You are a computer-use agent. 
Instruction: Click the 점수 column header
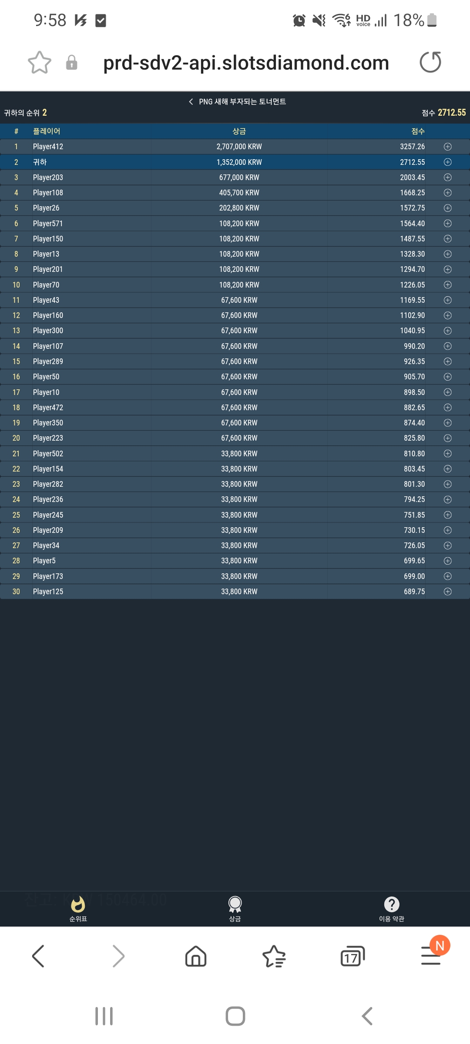[418, 131]
